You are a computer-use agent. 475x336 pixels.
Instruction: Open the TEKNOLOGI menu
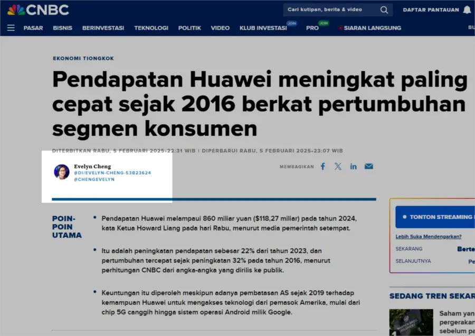(151, 28)
